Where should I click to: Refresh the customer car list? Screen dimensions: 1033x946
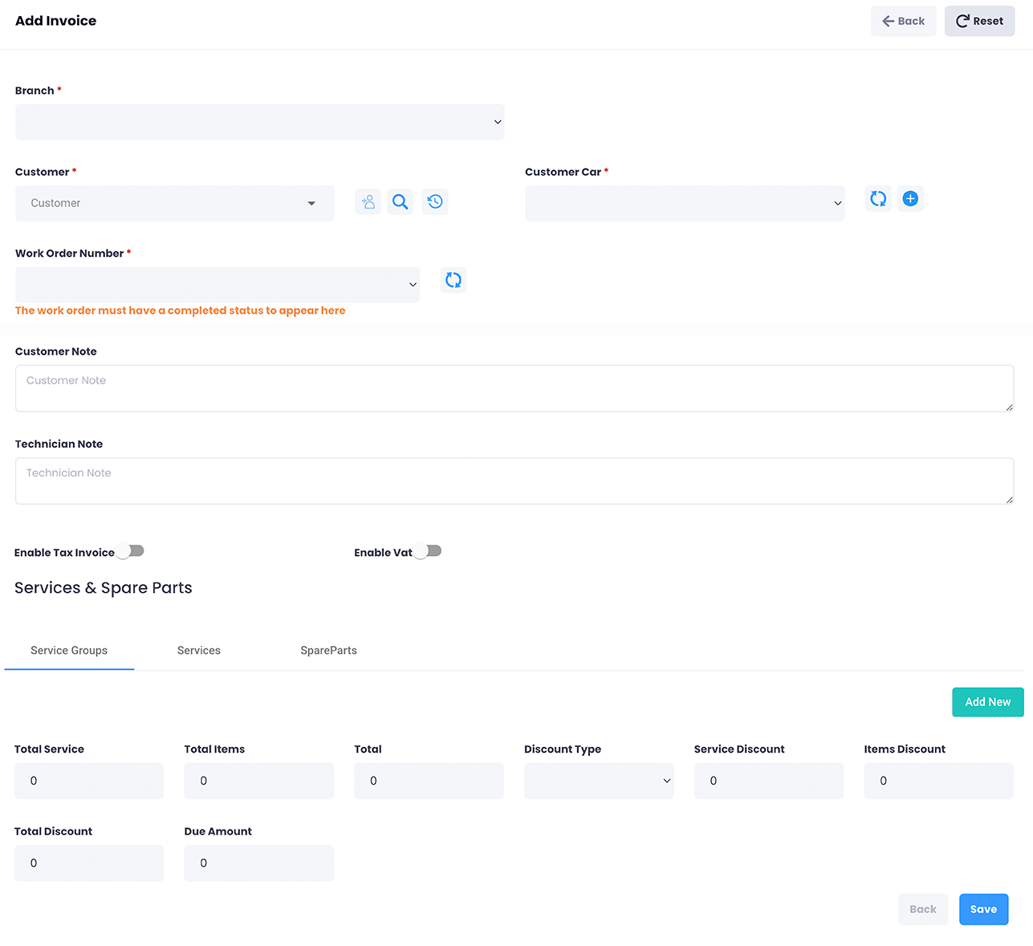click(x=878, y=199)
